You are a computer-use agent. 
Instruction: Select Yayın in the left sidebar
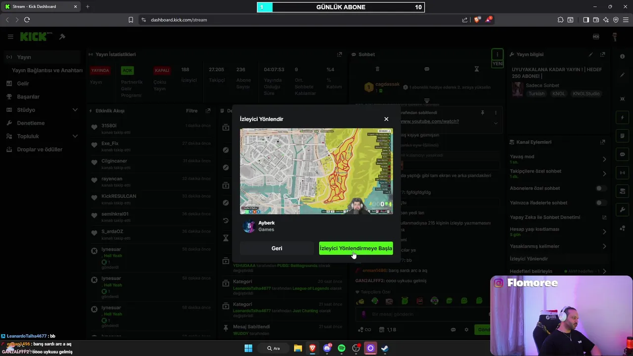(42, 57)
